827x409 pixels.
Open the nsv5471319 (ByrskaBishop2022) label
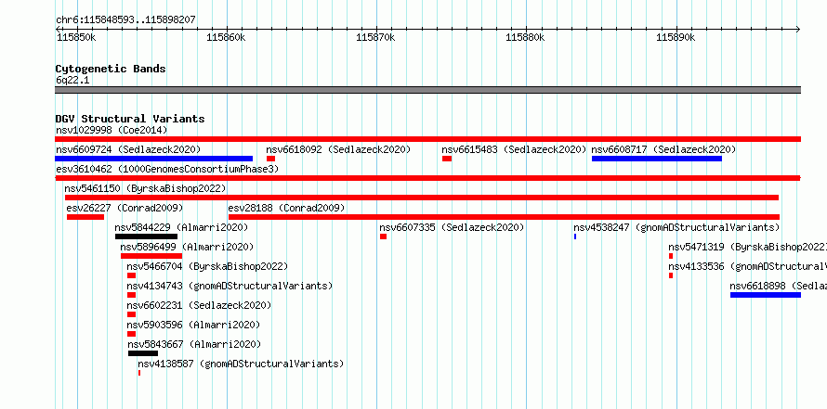point(747,247)
